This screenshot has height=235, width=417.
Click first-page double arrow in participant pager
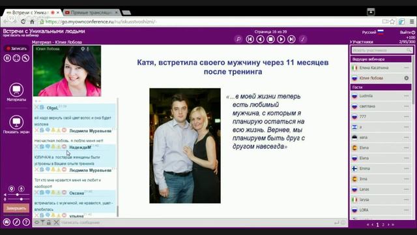click(367, 225)
